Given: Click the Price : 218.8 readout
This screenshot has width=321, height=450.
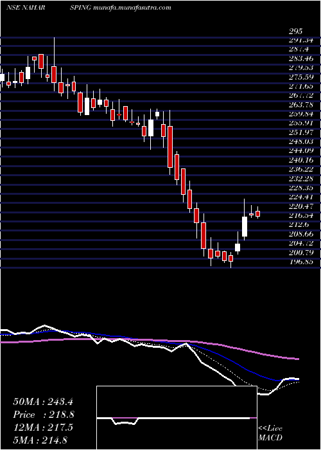Looking at the screenshot, I should (x=44, y=415).
